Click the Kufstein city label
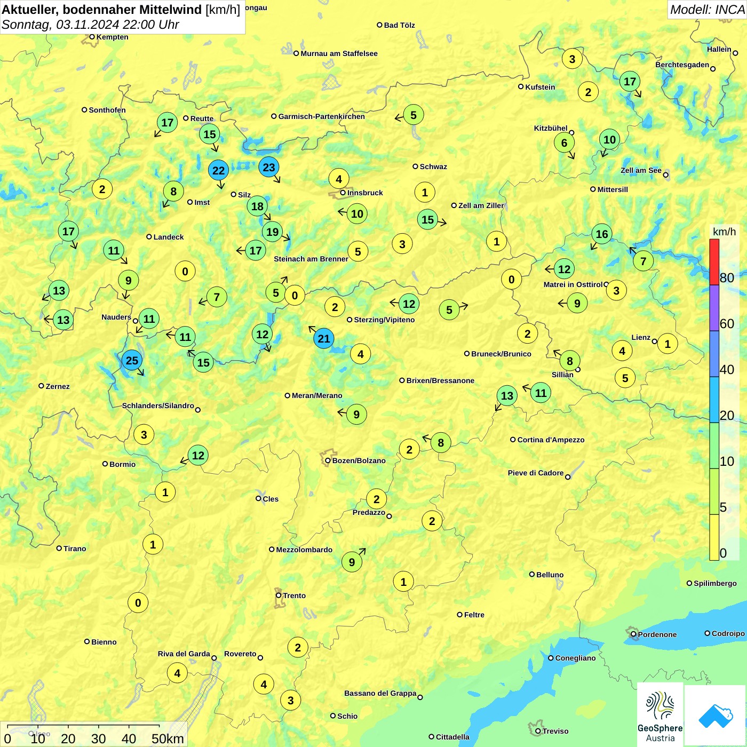 pos(540,87)
